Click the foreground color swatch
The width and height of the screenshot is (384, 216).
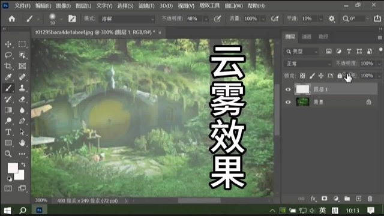(x=13, y=168)
